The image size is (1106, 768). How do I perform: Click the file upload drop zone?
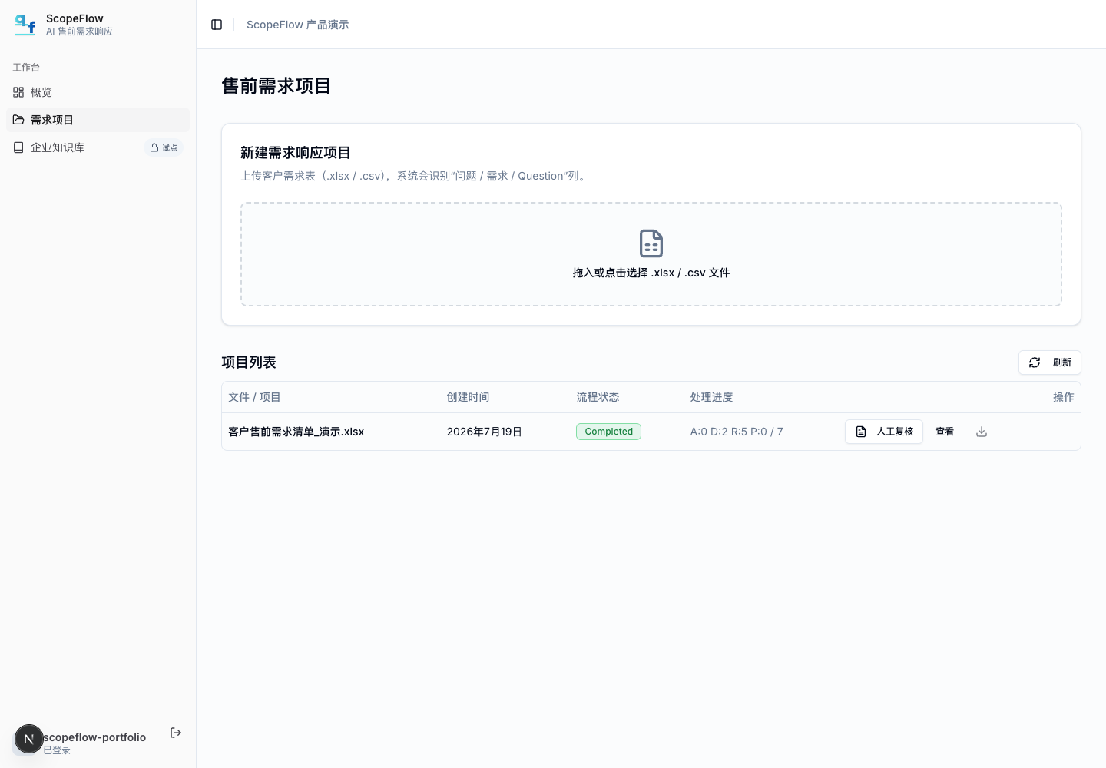tap(651, 254)
